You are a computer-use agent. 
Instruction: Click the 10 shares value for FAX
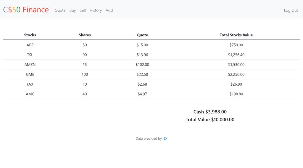tap(85, 84)
